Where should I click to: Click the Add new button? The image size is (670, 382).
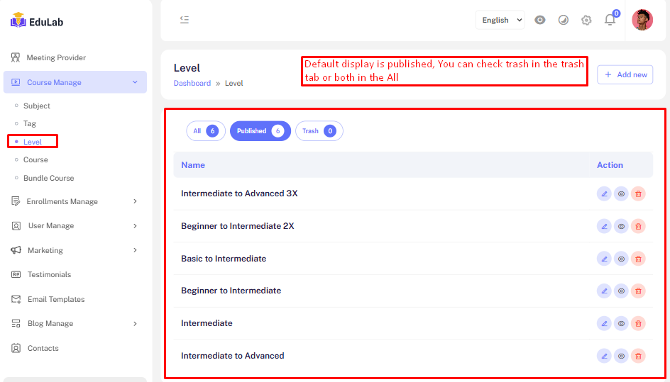pos(625,74)
